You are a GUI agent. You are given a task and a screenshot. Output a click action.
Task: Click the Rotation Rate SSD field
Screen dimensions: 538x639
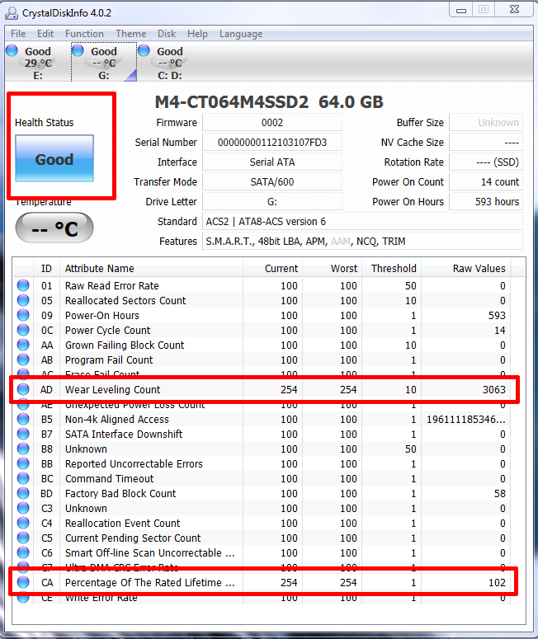click(x=486, y=162)
